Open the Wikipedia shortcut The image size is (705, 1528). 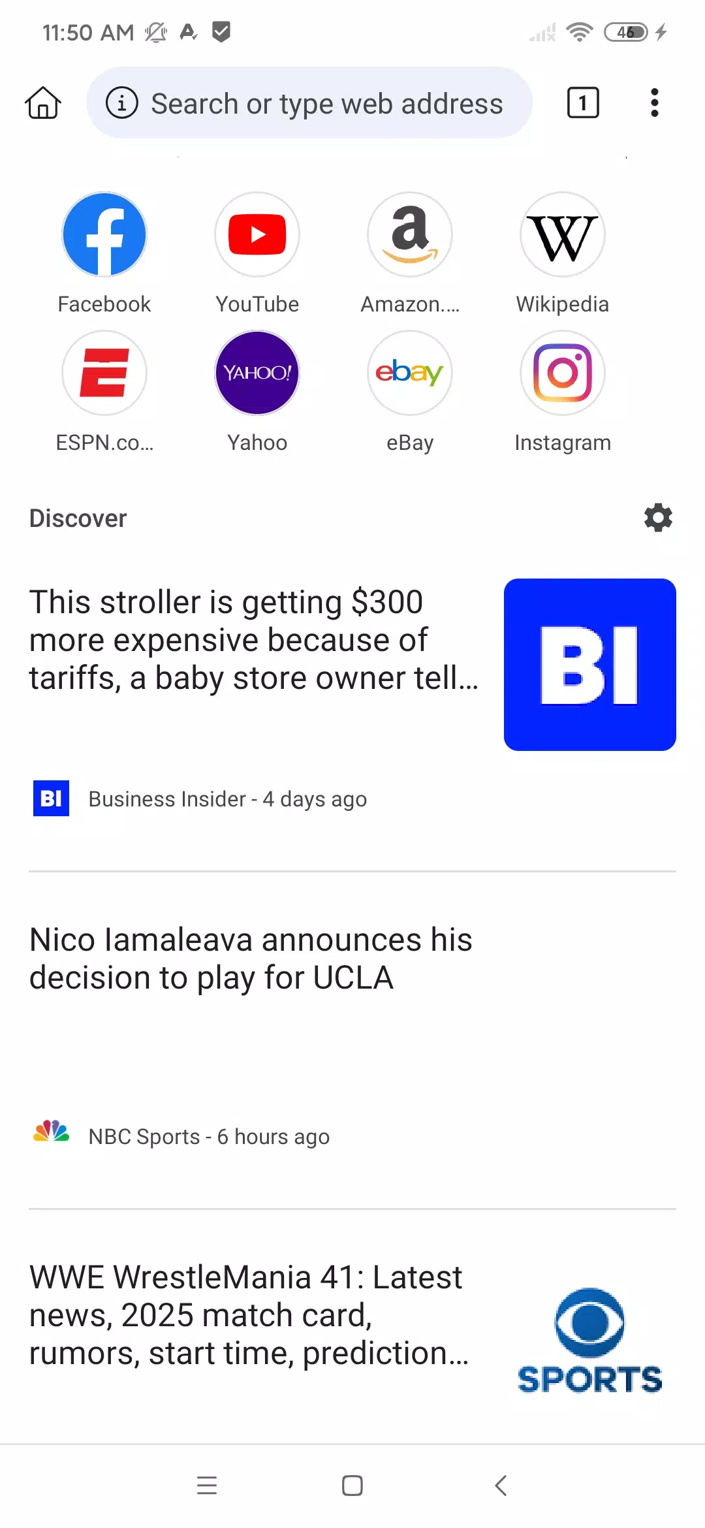[563, 235]
